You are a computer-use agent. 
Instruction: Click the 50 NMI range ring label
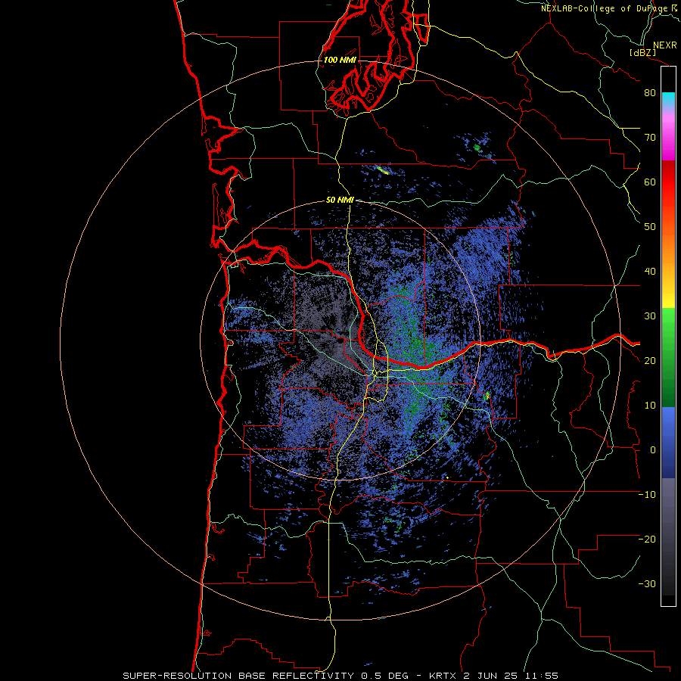340,201
